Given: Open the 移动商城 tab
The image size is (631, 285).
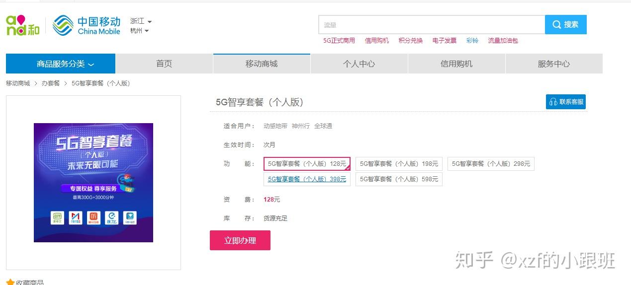Looking at the screenshot, I should (x=262, y=64).
